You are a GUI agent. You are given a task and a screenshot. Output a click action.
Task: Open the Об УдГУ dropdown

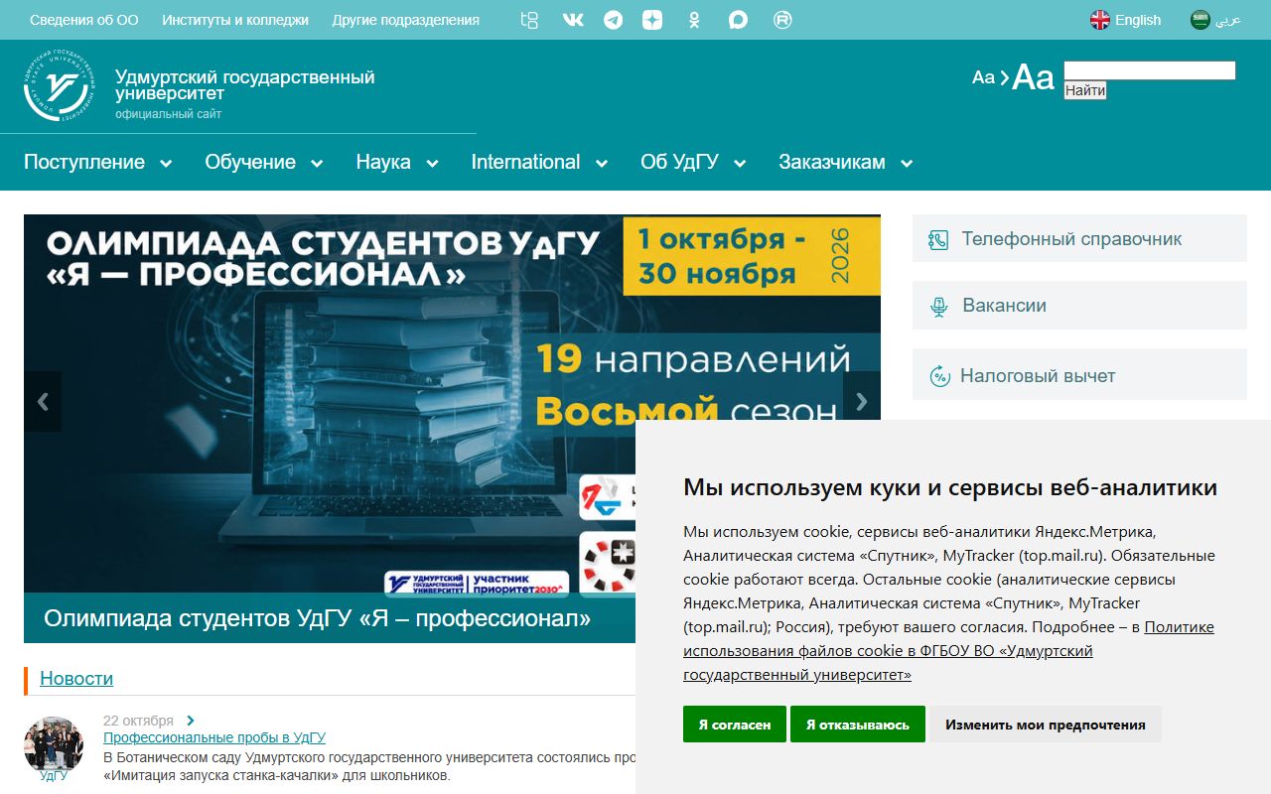tap(693, 163)
